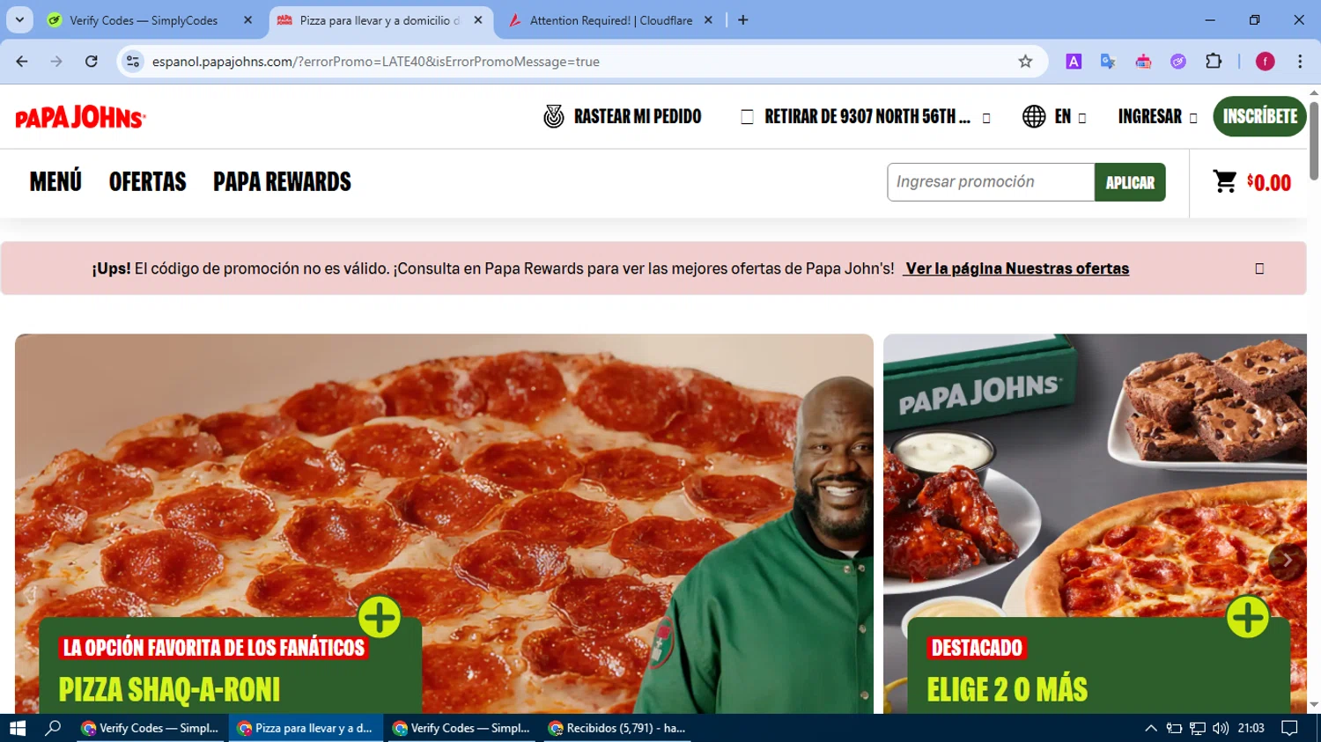Screen dimensions: 1321x742
Task: Dismiss the invalid promo code alert
Action: tap(1259, 268)
